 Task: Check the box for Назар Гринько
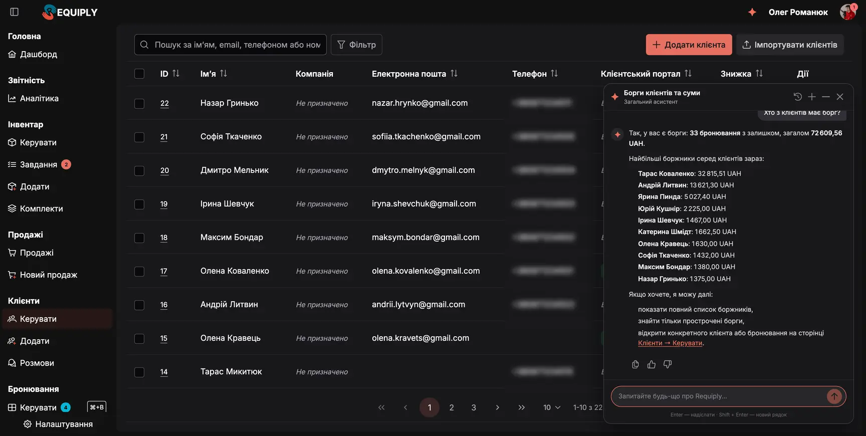click(139, 103)
